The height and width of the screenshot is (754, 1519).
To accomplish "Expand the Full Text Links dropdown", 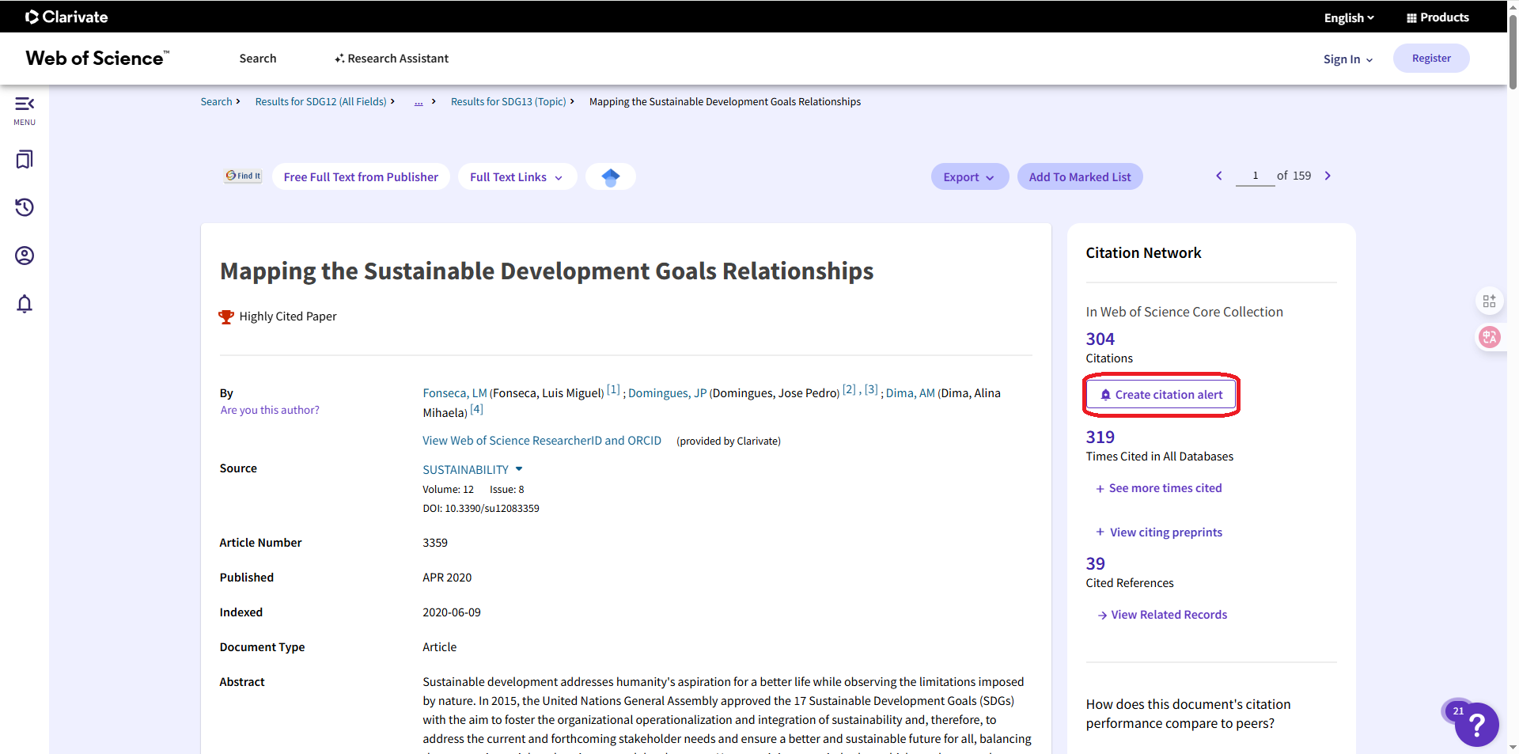I will [x=517, y=177].
